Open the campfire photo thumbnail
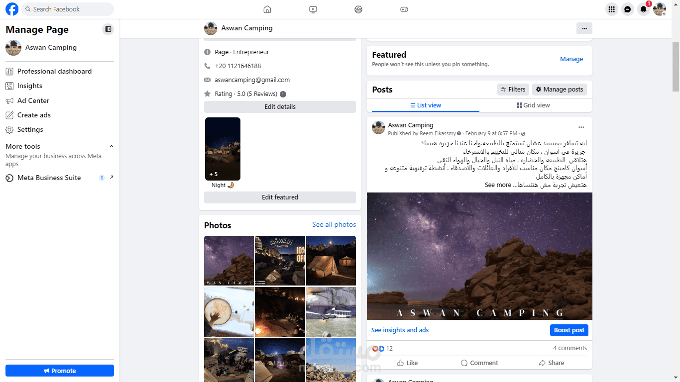The width and height of the screenshot is (680, 382). [280, 312]
